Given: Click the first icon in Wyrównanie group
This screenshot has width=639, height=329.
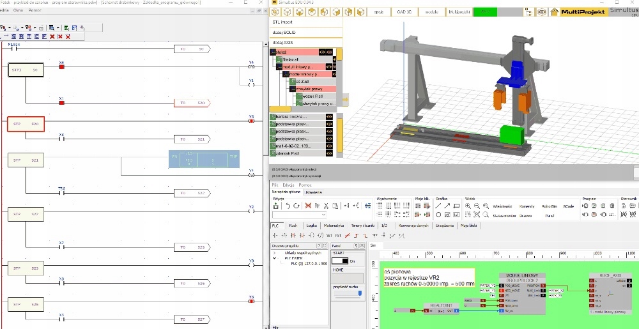Looking at the screenshot, I should (x=380, y=206).
